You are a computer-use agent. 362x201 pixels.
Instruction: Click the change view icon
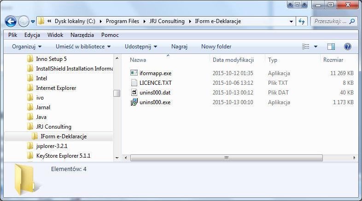[x=306, y=47]
